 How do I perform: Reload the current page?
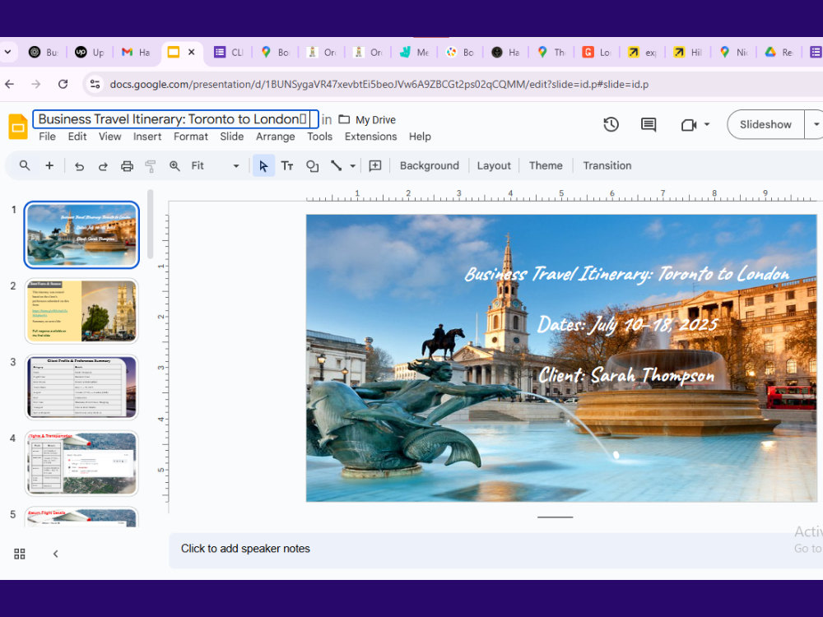pyautogui.click(x=63, y=84)
